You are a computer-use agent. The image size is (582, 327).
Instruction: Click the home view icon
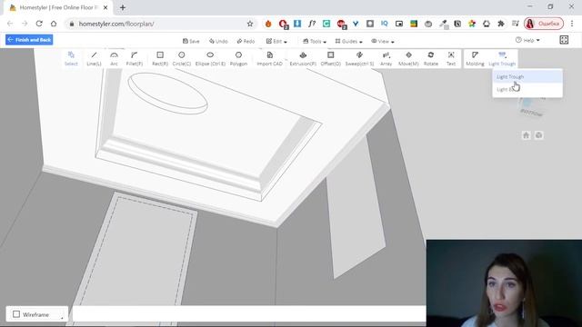pos(526,135)
